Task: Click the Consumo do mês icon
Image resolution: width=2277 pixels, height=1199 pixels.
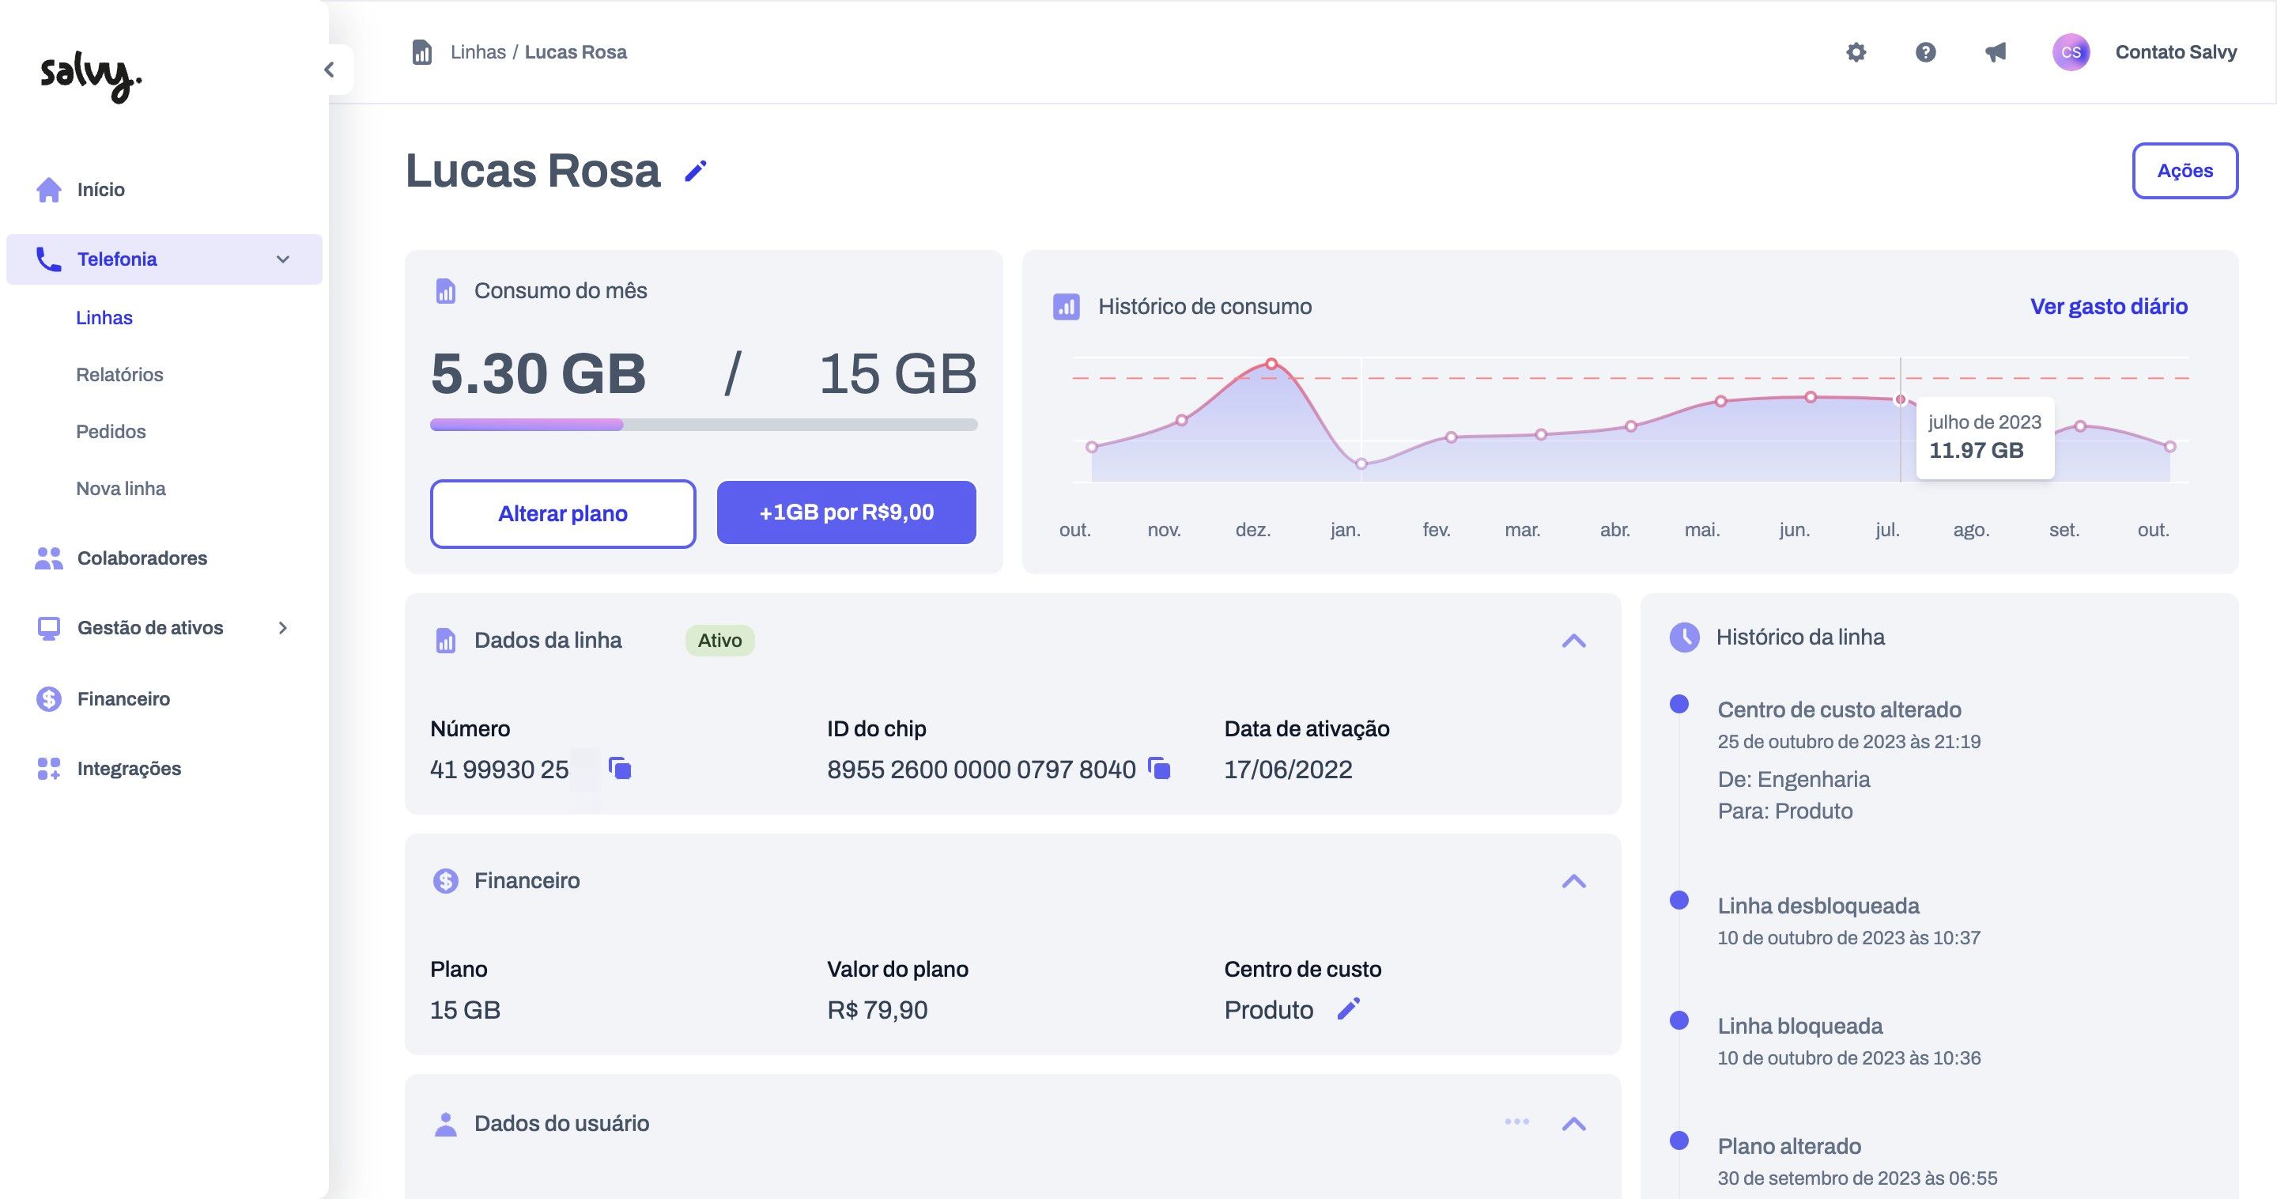Action: (445, 291)
